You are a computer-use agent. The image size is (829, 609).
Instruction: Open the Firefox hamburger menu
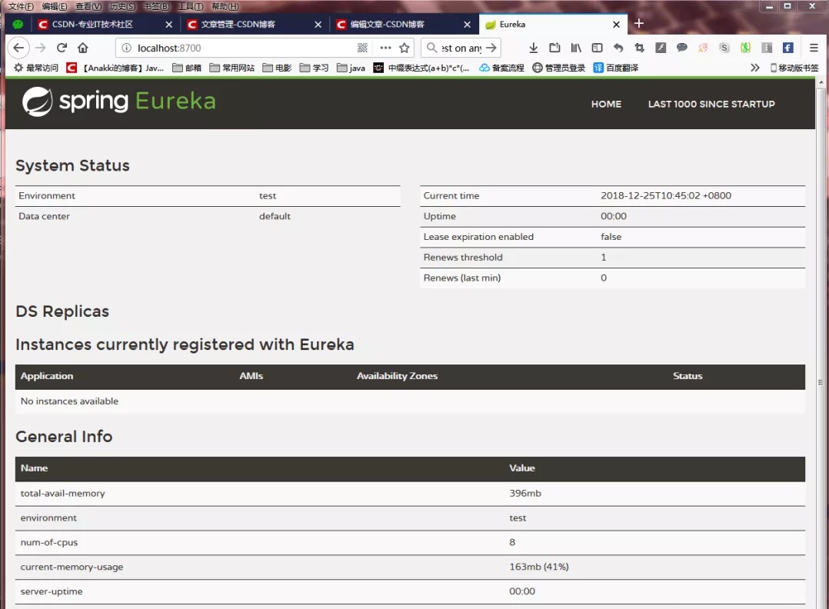tap(814, 48)
